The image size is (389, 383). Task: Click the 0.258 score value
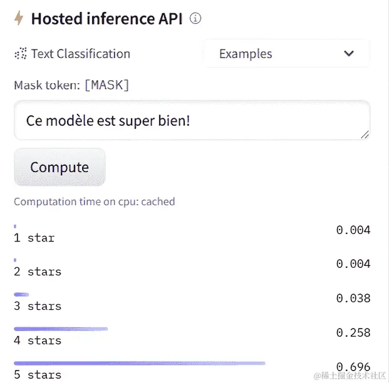[x=353, y=332]
